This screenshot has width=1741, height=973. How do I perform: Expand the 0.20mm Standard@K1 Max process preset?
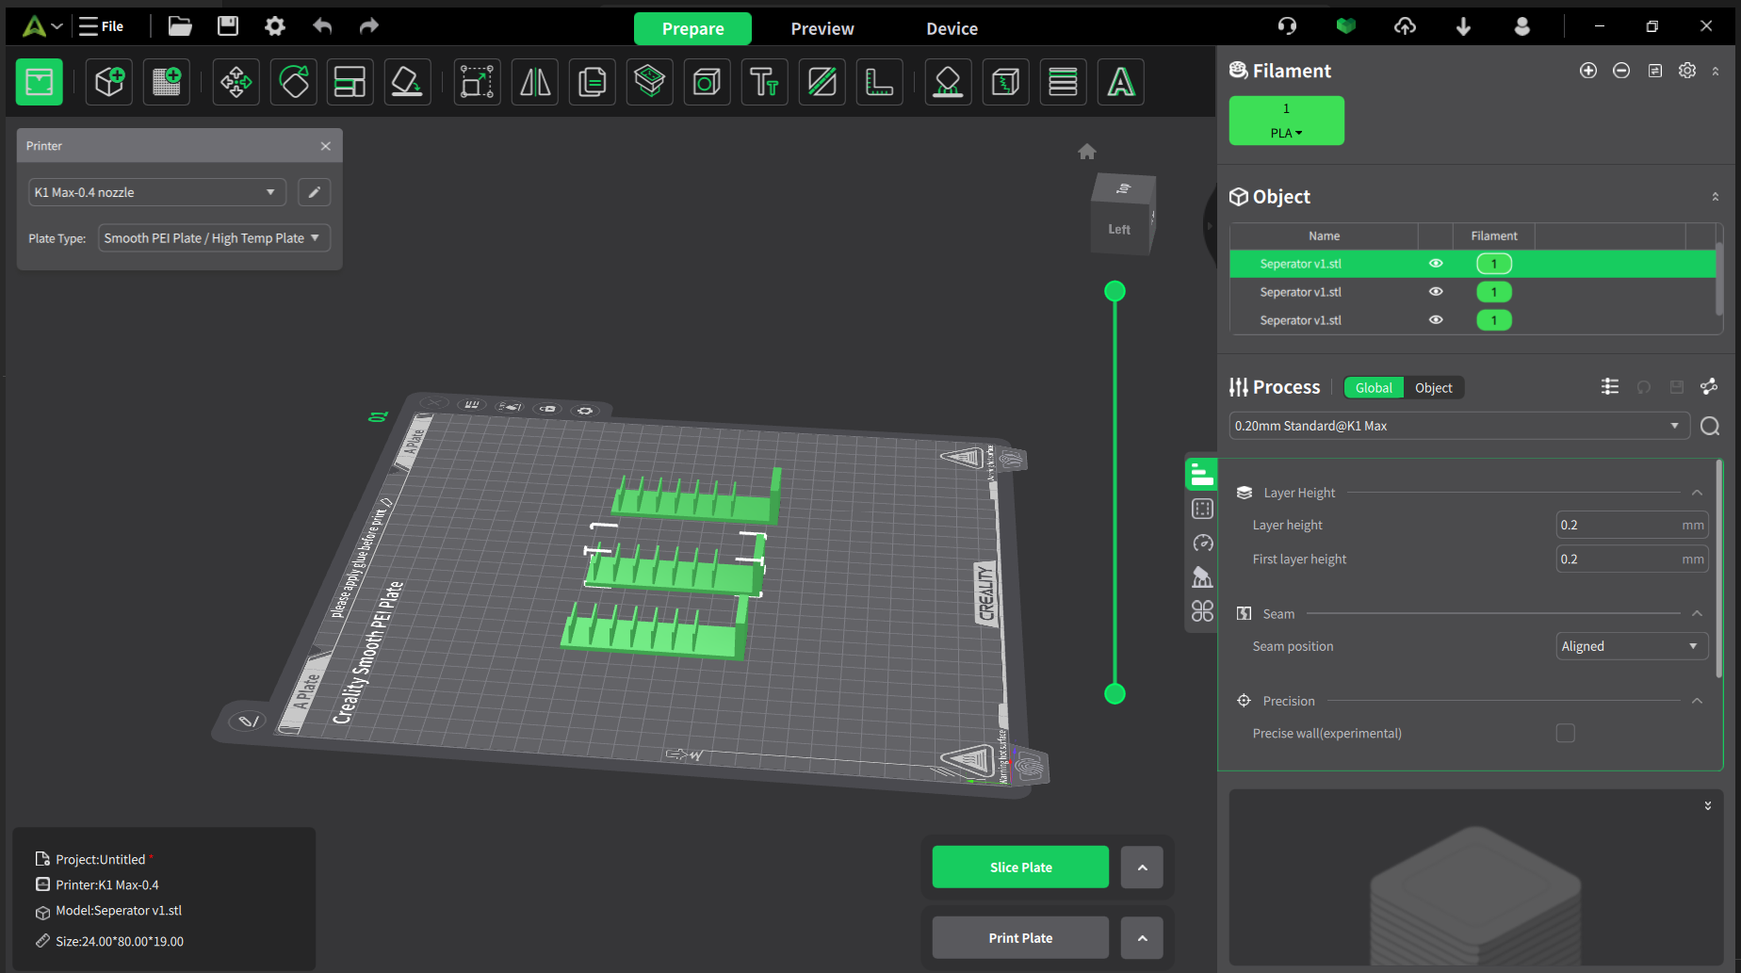click(1457, 426)
